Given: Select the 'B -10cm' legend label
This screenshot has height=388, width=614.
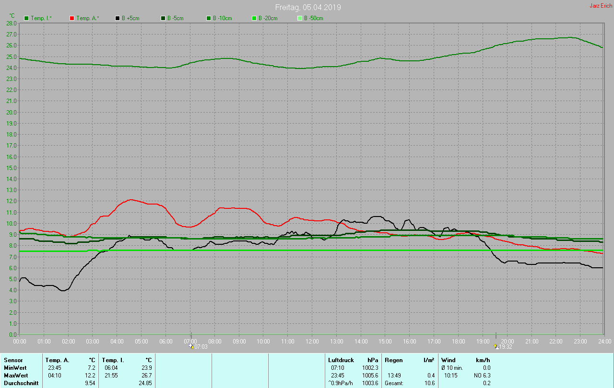Looking at the screenshot, I should pos(223,18).
